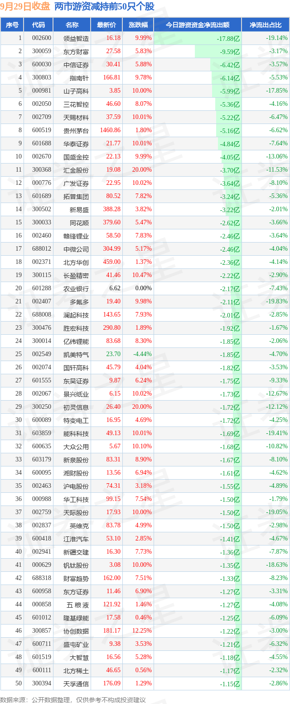Click the 今日游资资金净流出额 column header
The width and height of the screenshot is (290, 704).
point(197,25)
